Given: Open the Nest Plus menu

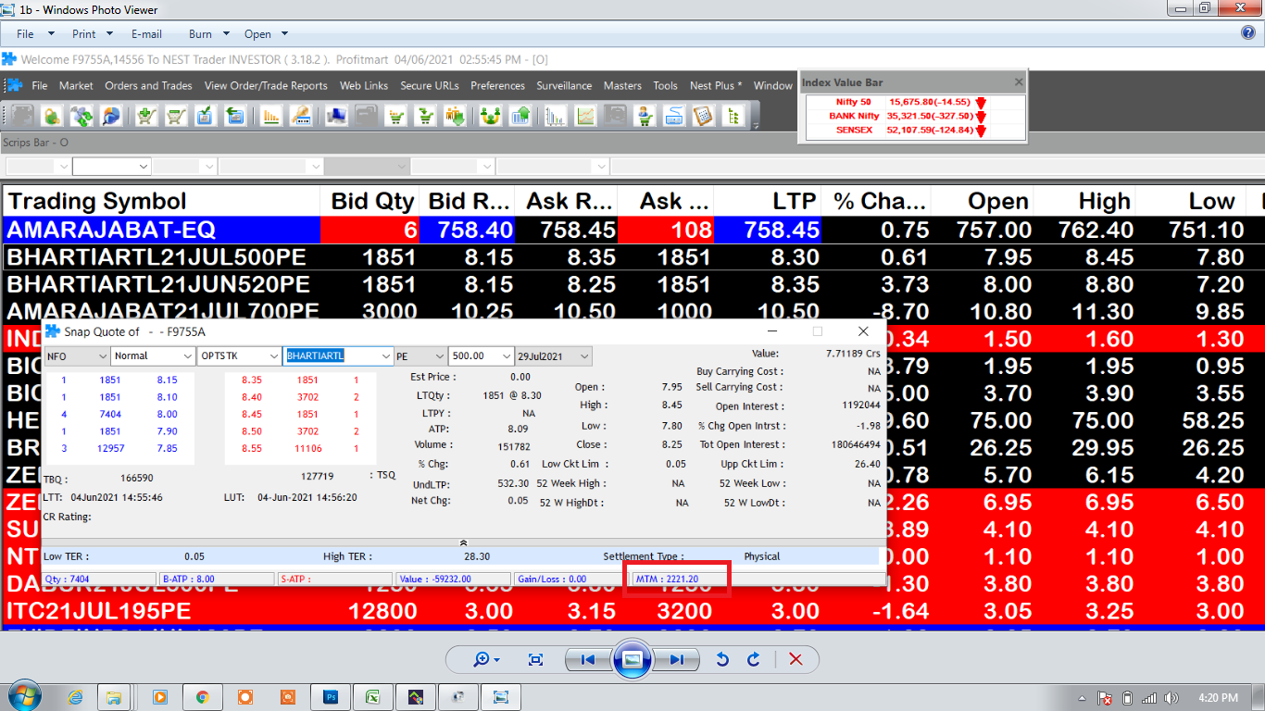Looking at the screenshot, I should pos(716,85).
